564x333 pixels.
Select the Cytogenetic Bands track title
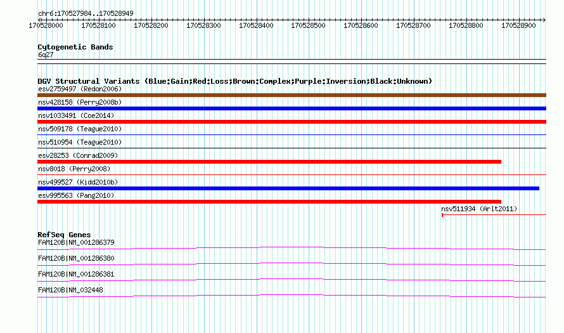point(75,47)
